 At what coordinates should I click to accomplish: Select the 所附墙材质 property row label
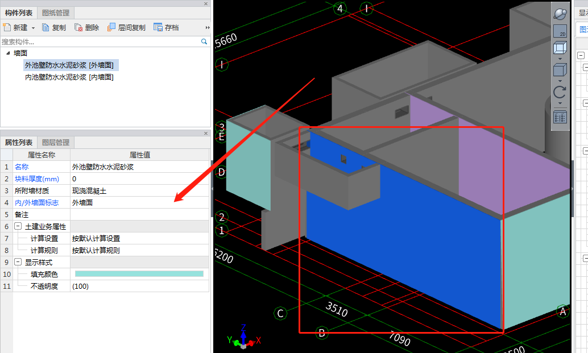point(32,191)
